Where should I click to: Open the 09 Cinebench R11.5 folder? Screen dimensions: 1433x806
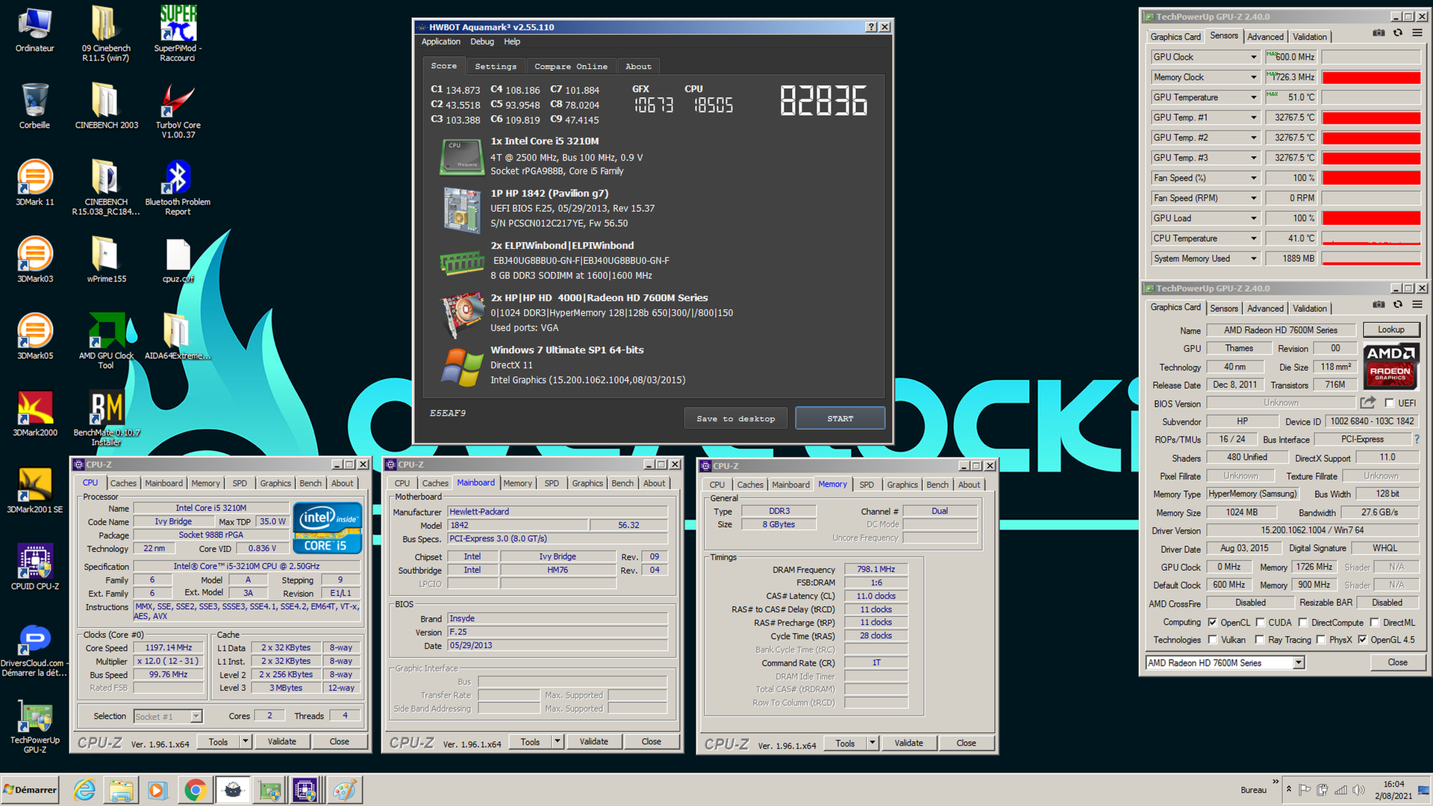coord(106,34)
